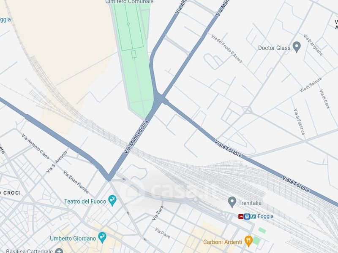Select the Teatro del Fuoco theater marker

click(x=112, y=200)
